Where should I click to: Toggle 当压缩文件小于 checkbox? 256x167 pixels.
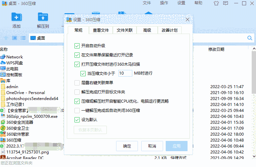pos(83,74)
